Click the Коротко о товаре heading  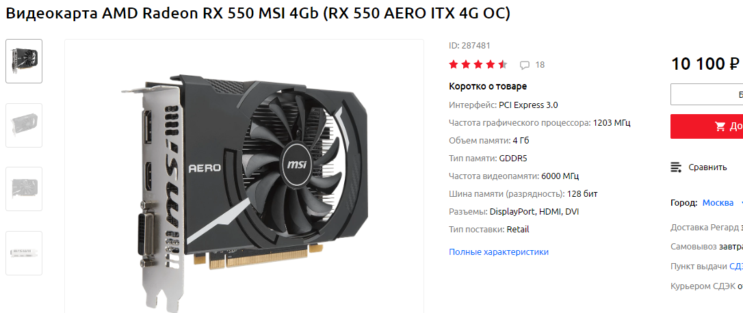point(488,86)
